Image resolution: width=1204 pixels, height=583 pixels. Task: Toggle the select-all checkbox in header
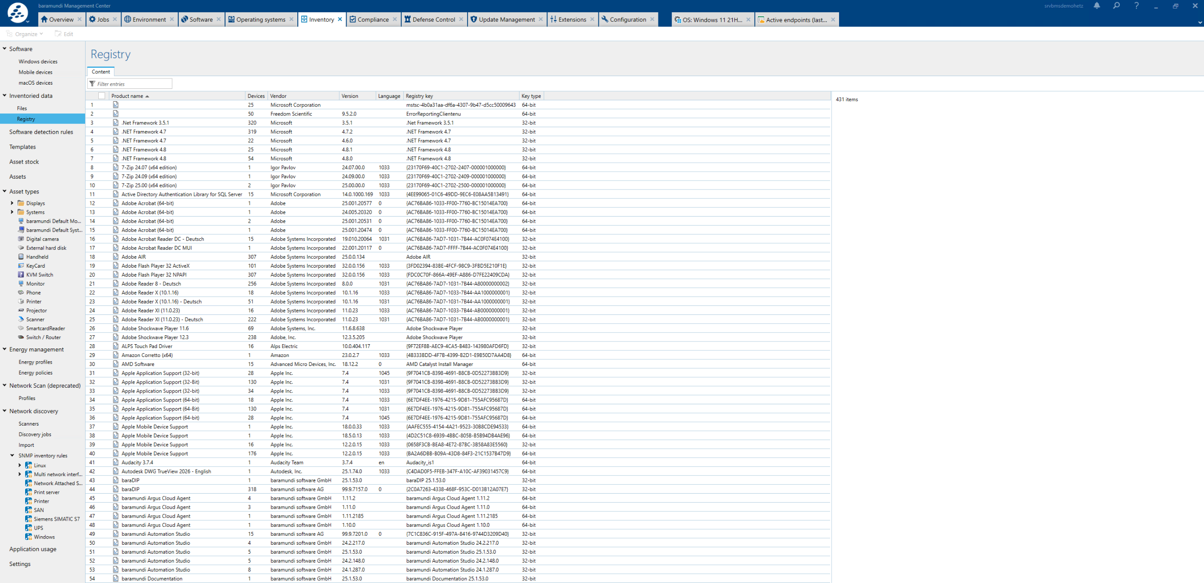[101, 96]
